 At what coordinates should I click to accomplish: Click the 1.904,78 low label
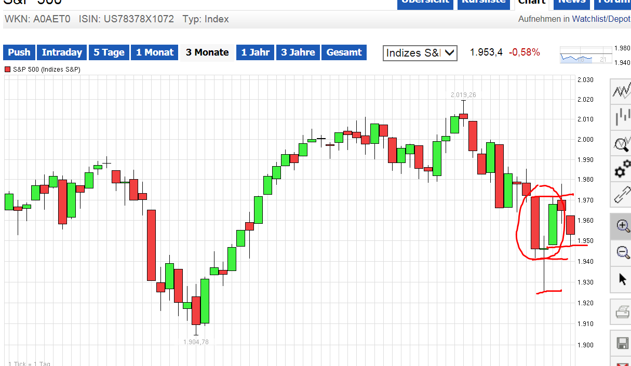[196, 342]
